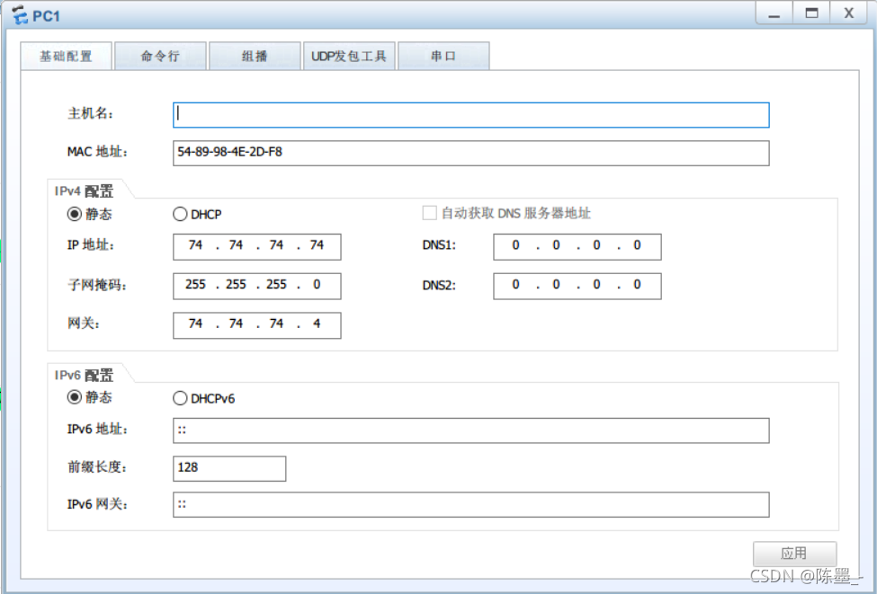Select the DHCPv6 radio button
The image size is (877, 594).
180,398
